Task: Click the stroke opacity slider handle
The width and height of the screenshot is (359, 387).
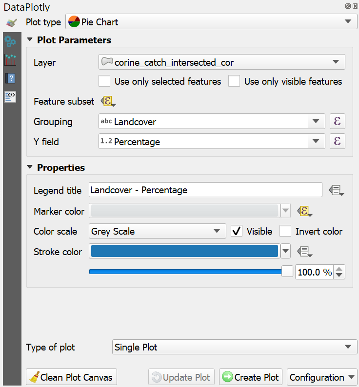Action: click(x=287, y=271)
